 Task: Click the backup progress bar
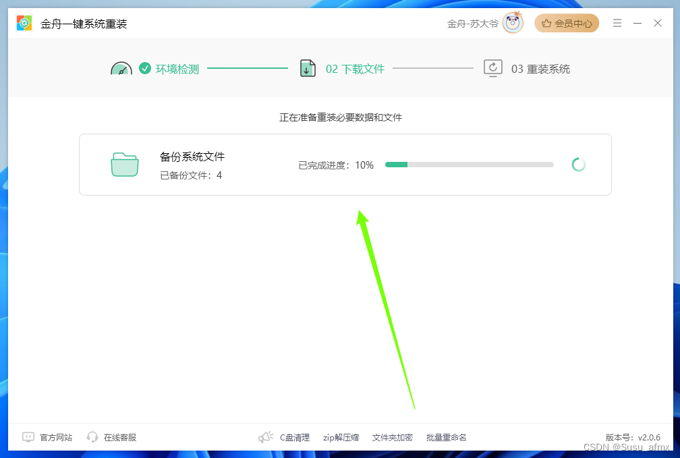(470, 165)
